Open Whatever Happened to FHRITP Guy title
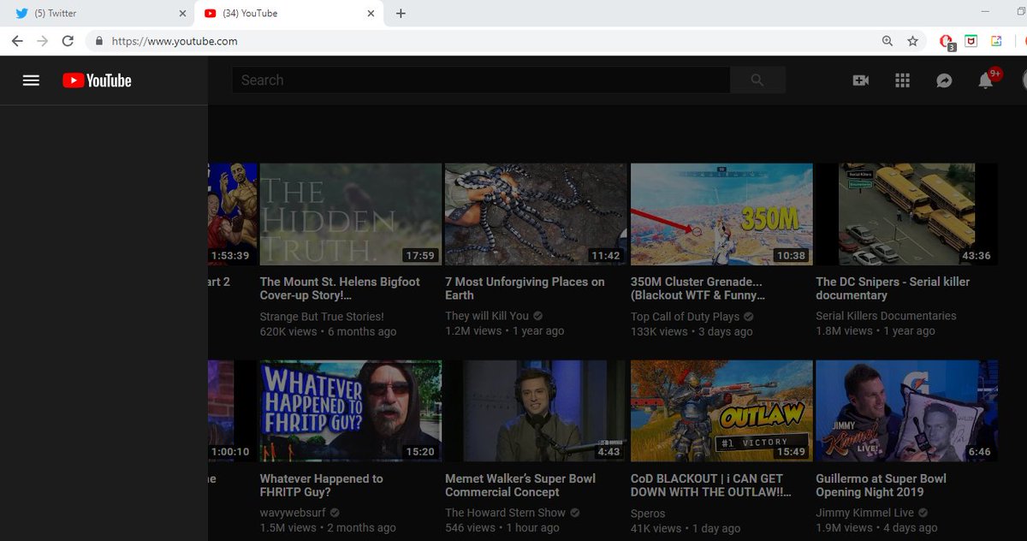The image size is (1027, 541). coord(321,485)
